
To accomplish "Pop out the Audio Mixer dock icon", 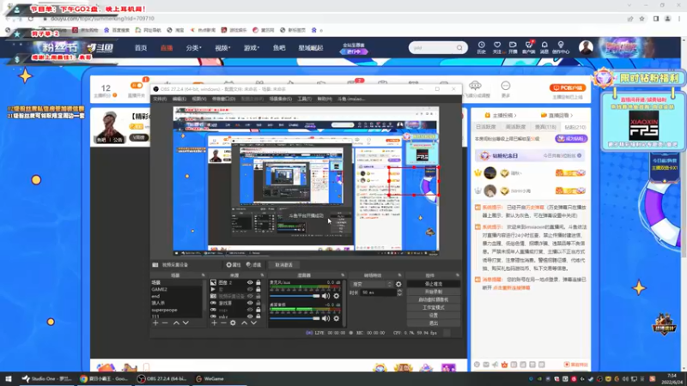I will tap(343, 275).
